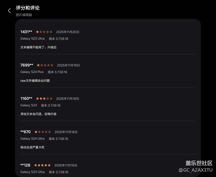Go back using the top-left arrow
The image size is (216, 177).
coord(9,11)
